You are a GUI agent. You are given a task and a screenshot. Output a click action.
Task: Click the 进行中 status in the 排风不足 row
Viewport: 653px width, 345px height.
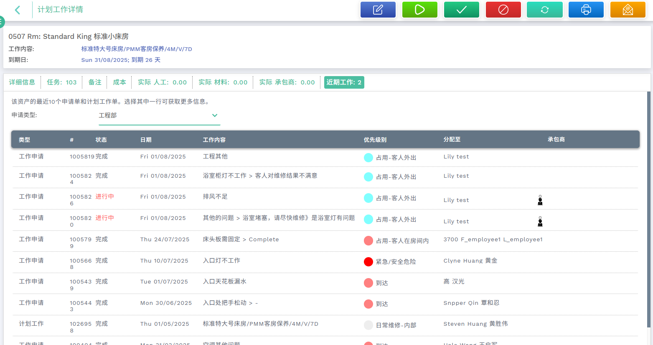pos(104,197)
